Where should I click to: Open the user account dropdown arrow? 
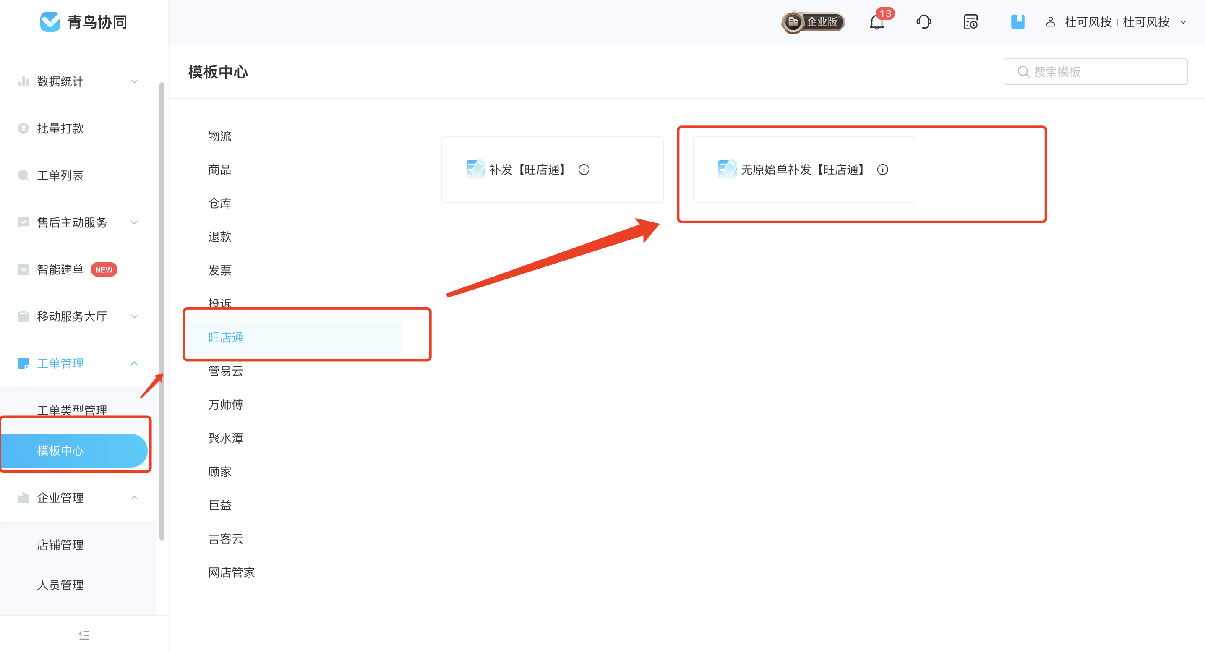[1184, 22]
